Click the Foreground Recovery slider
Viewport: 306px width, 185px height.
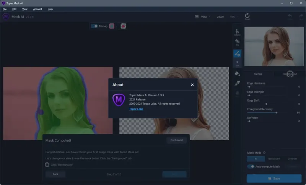[265, 112]
